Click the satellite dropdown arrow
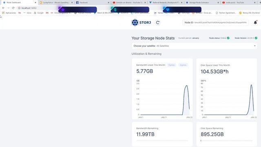 pyautogui.click(x=254, y=46)
